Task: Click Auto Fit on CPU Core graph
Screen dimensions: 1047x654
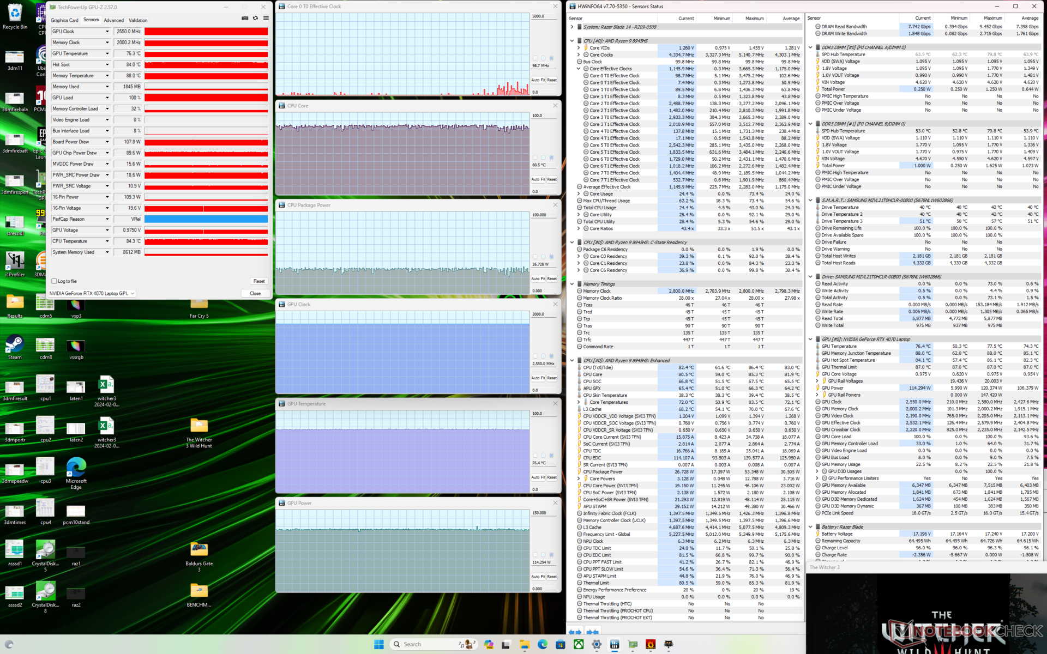Action: pyautogui.click(x=538, y=179)
